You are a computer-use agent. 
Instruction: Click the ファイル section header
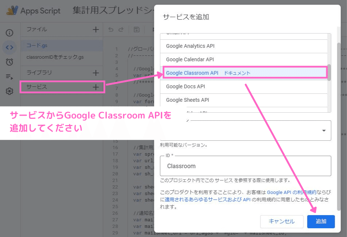click(x=36, y=29)
